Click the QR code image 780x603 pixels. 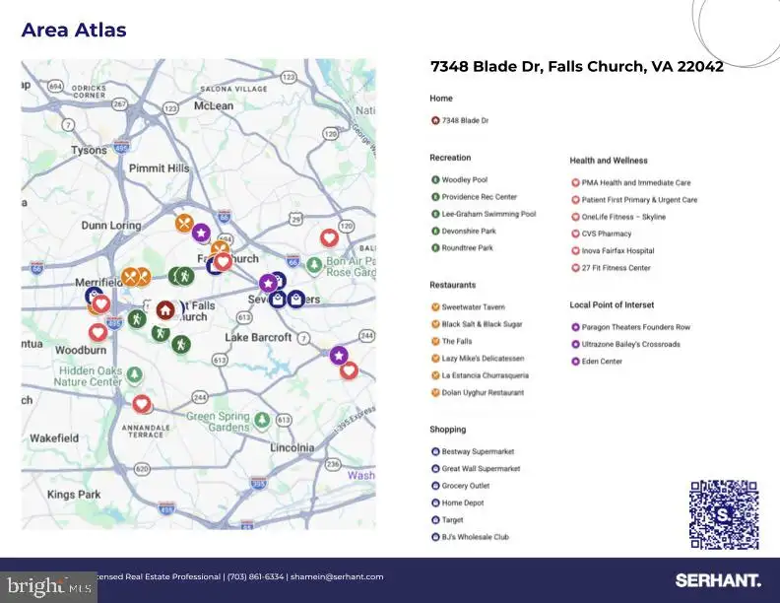pyautogui.click(x=724, y=514)
